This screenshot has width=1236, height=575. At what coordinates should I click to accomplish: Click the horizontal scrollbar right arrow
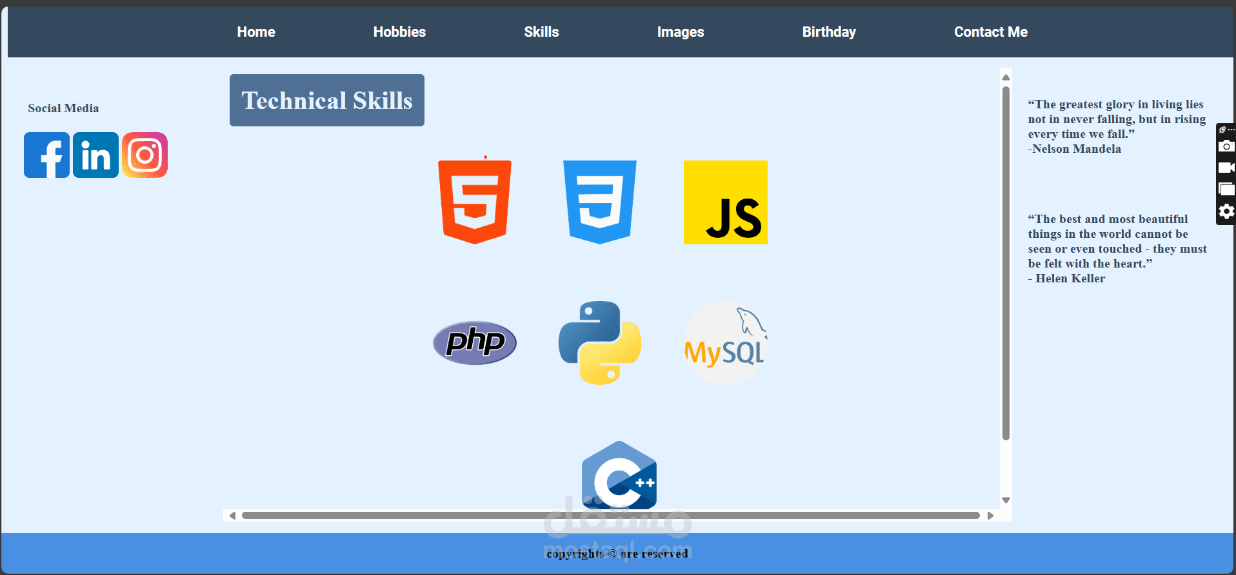pyautogui.click(x=990, y=516)
